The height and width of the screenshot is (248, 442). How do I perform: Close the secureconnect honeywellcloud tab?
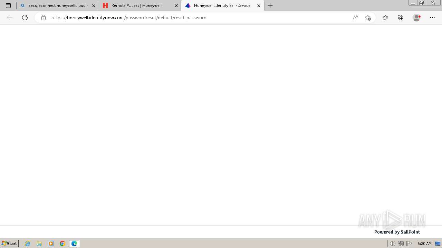coord(94,6)
